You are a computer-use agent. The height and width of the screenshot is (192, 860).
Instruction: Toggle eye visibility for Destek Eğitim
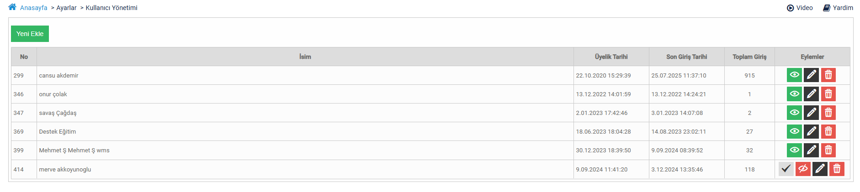[794, 131]
